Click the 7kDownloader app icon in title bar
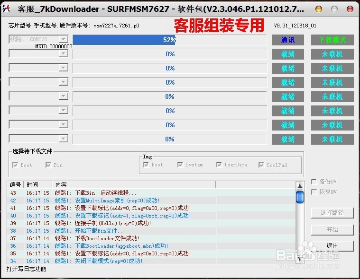This screenshot has height=279, width=360. coord(6,9)
